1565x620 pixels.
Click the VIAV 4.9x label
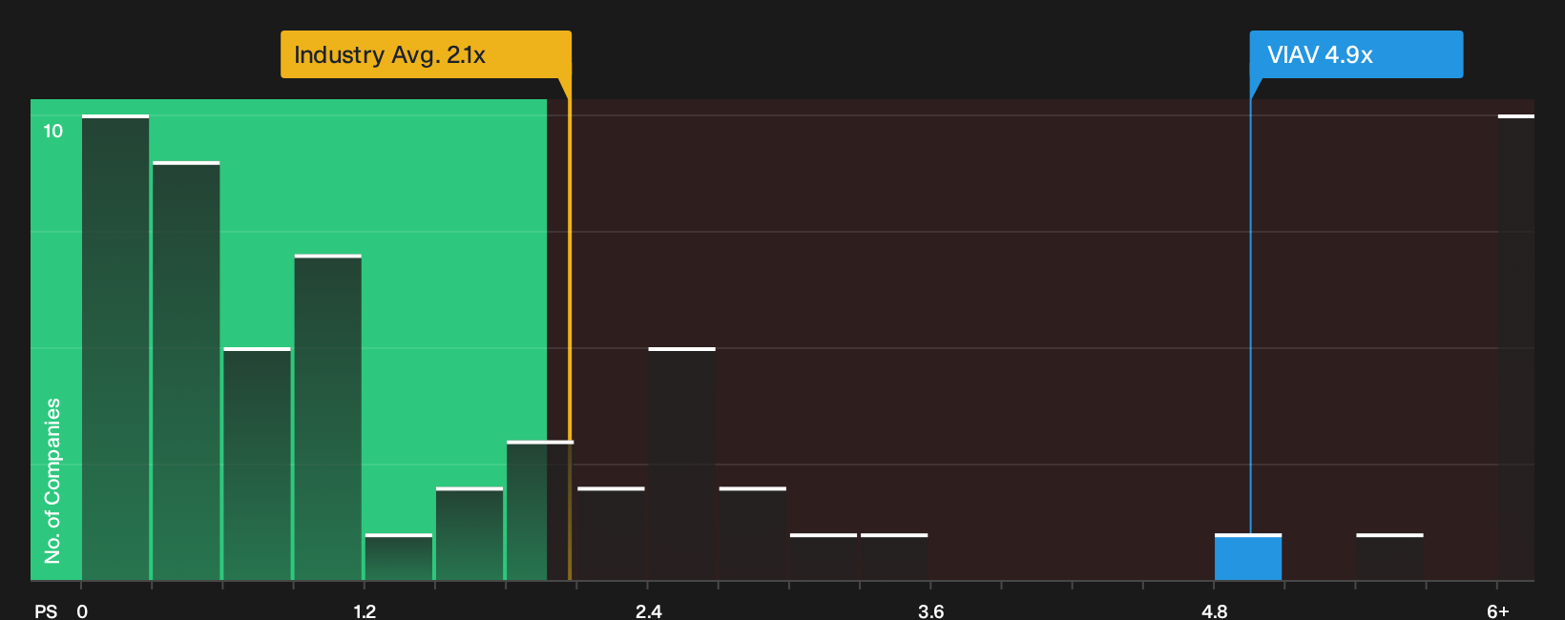[1356, 54]
